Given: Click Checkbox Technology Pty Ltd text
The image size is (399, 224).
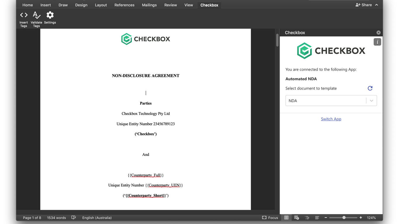Looking at the screenshot, I should pyautogui.click(x=145, y=114).
